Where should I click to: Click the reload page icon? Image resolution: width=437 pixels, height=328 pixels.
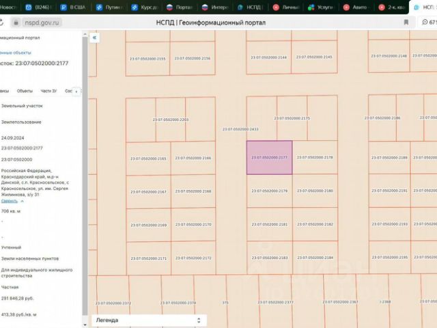pyautogui.click(x=1, y=23)
